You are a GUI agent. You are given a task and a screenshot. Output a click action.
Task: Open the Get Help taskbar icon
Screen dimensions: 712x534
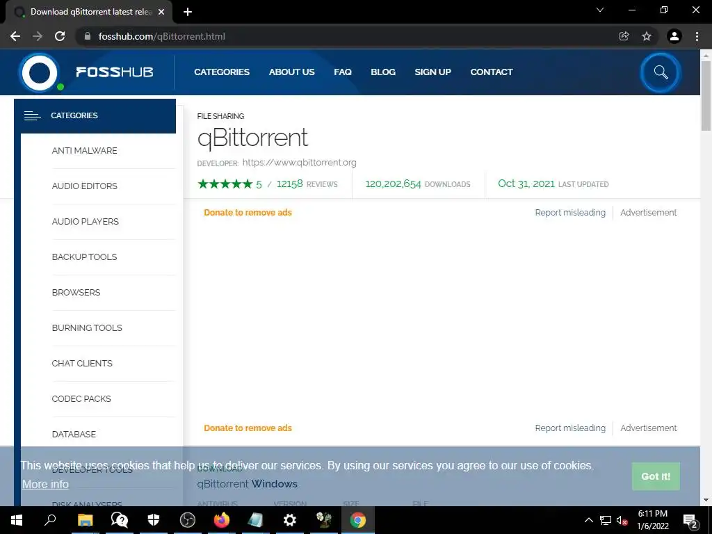point(120,520)
